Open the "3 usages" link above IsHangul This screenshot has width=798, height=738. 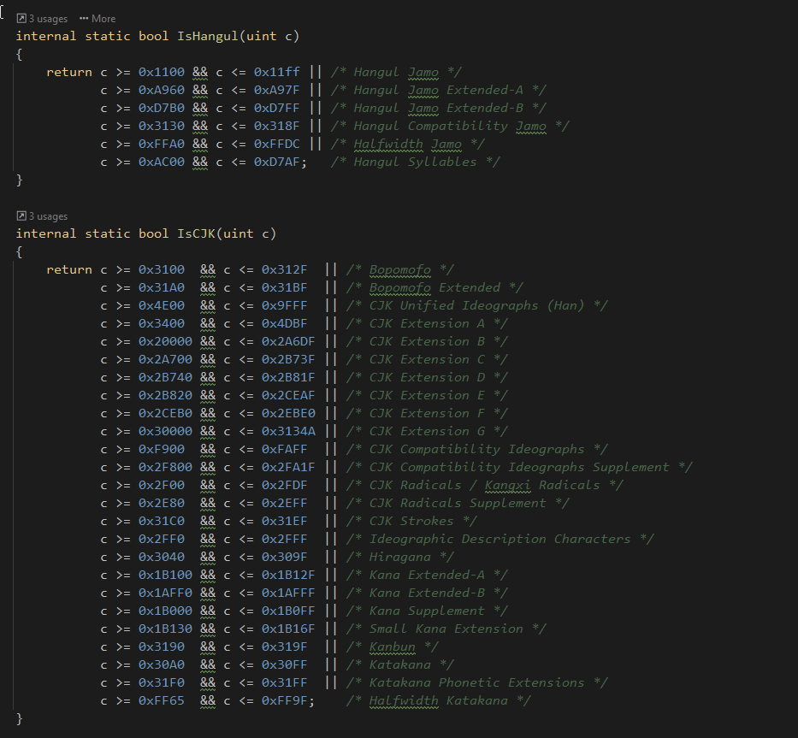[x=48, y=18]
